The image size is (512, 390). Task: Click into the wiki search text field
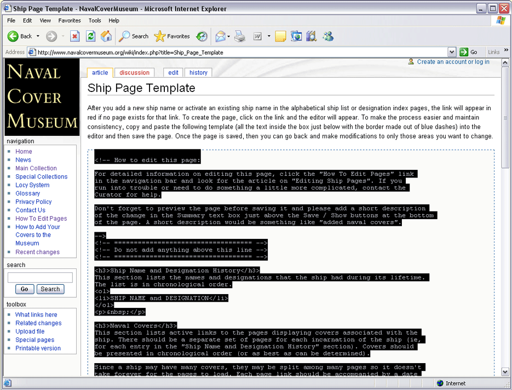coord(40,278)
